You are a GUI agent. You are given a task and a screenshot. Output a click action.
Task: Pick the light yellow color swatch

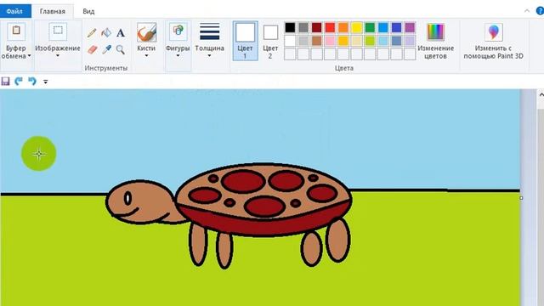coord(357,41)
